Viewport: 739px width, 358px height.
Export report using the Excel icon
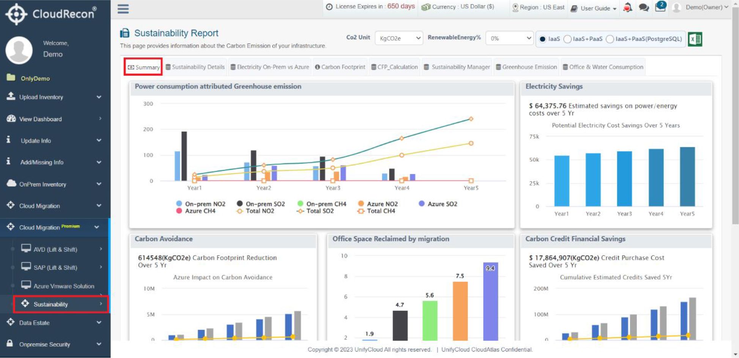[x=695, y=39]
